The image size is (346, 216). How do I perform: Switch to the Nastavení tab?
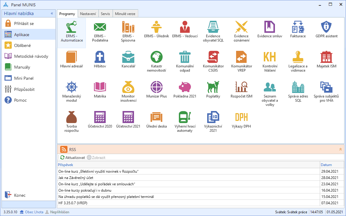pos(88,14)
